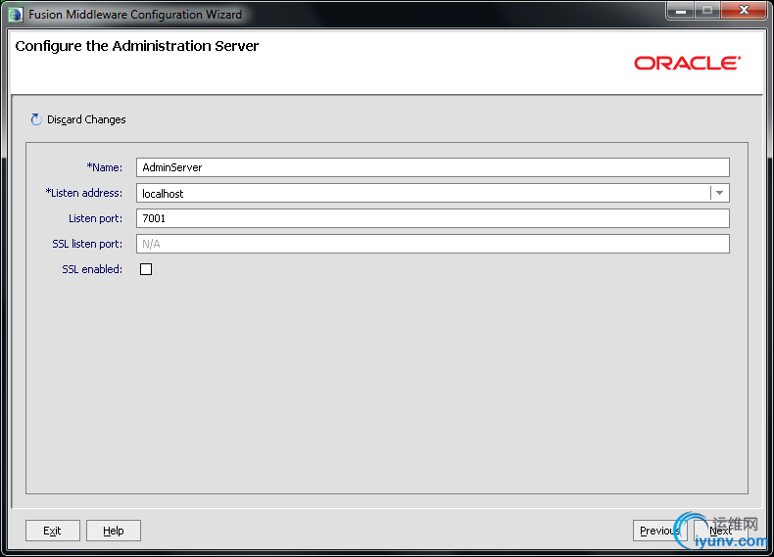The height and width of the screenshot is (557, 774).
Task: Click the wizard globe icon in title bar
Action: click(16, 15)
